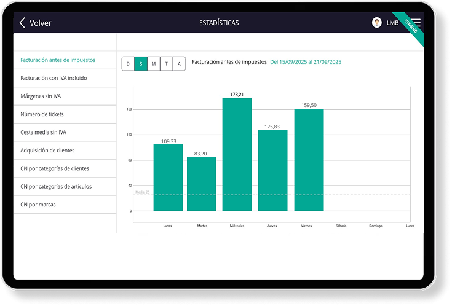View CN por categorías de artículos
This screenshot has height=306, width=452.
[x=56, y=186]
